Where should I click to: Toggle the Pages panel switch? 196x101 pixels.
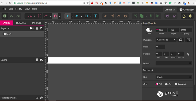tap(32, 28)
